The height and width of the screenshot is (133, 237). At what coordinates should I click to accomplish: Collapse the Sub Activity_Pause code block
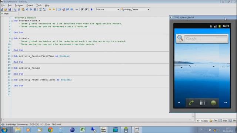coord(12,80)
